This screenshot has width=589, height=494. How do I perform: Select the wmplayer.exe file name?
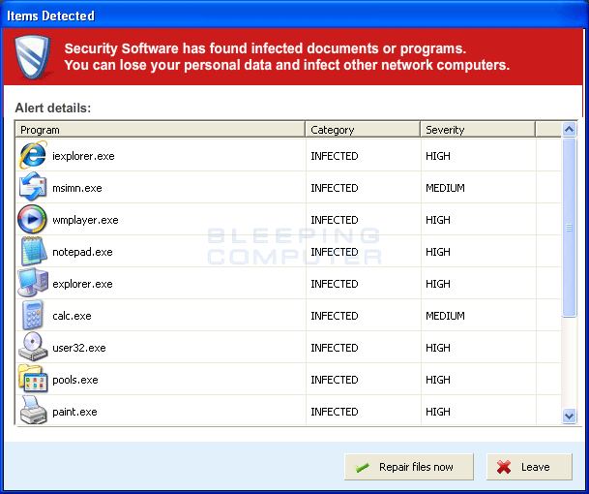coord(85,220)
